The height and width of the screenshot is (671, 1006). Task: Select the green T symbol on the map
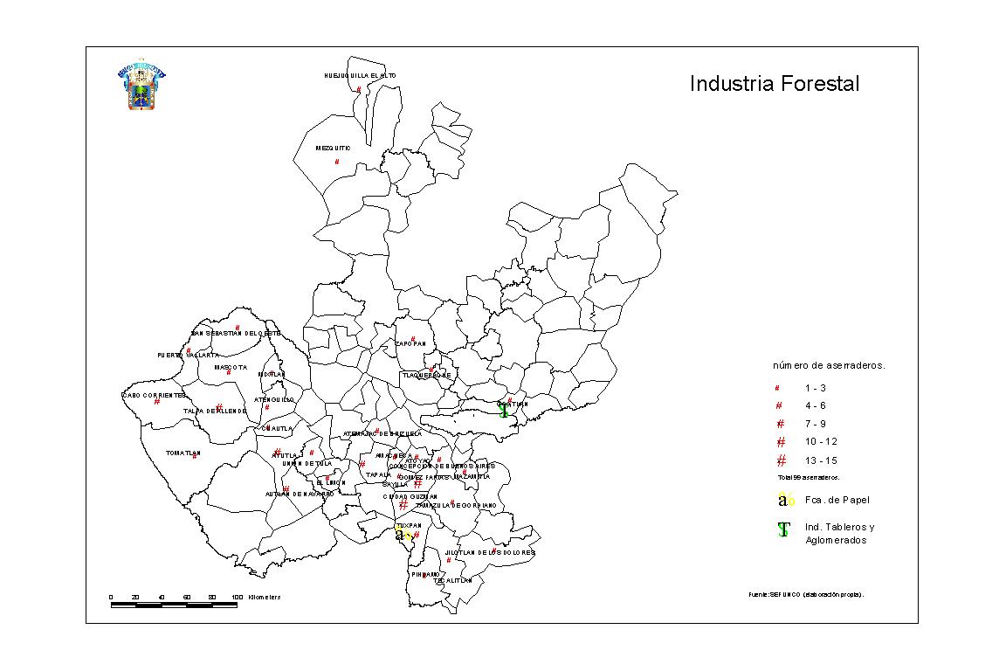[x=503, y=410]
